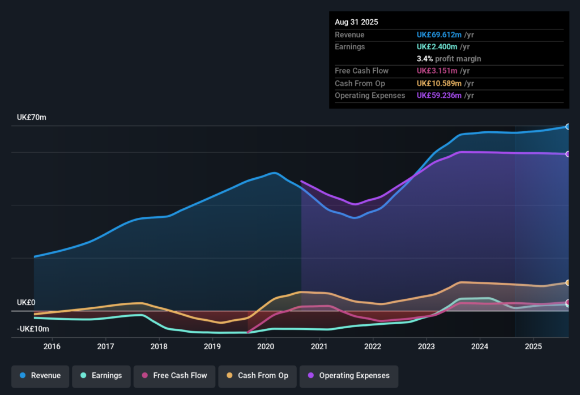Toggle the Free Cash Flow legend item
Viewport: 580px width, 395px height.
174,376
